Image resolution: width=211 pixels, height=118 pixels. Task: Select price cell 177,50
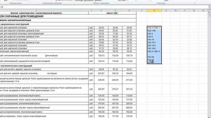(x=115, y=116)
